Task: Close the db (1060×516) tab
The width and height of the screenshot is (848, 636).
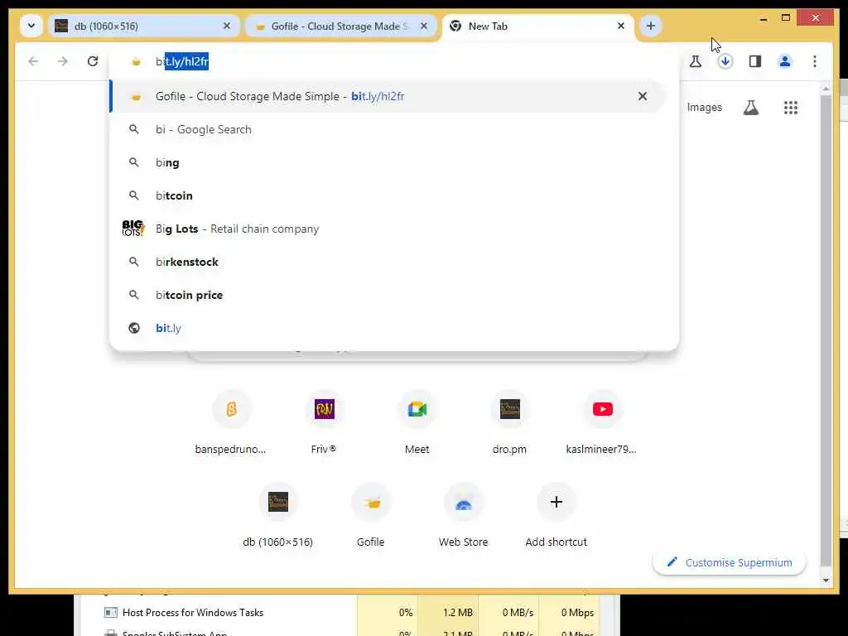Action: tap(227, 26)
